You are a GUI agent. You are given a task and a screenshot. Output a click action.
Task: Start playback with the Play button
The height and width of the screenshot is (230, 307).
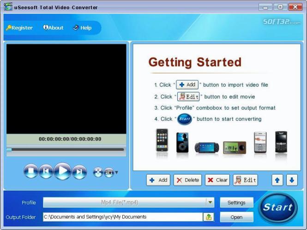(x=62, y=171)
